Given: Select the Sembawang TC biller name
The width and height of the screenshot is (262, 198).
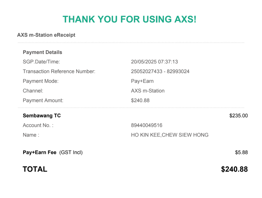Looking at the screenshot, I should pyautogui.click(x=42, y=115).
